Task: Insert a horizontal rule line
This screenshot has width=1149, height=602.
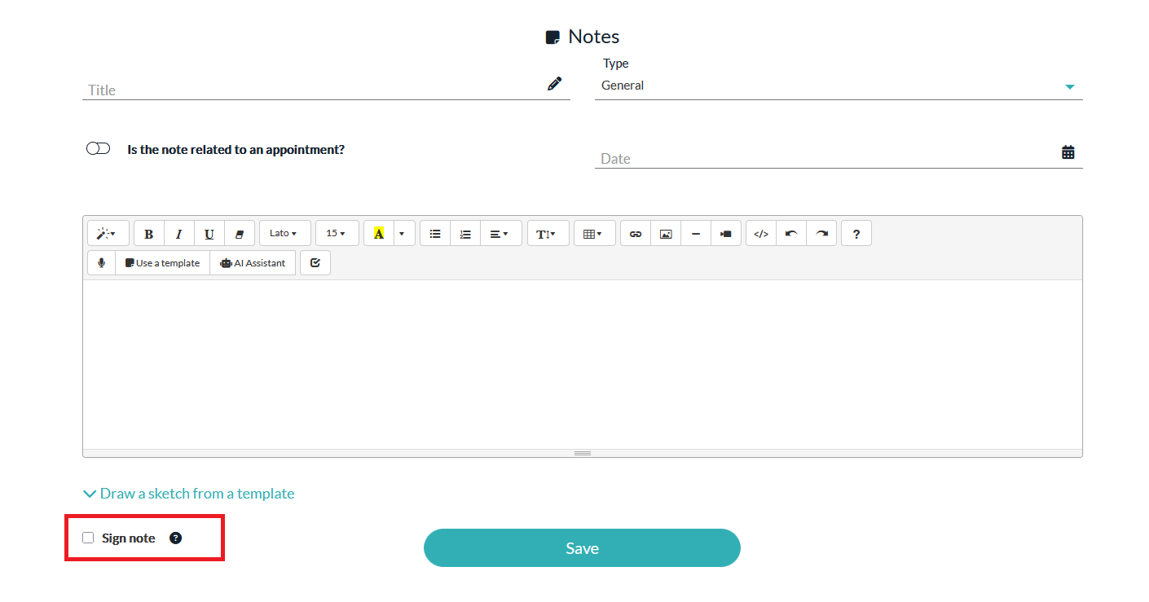Action: [x=696, y=234]
